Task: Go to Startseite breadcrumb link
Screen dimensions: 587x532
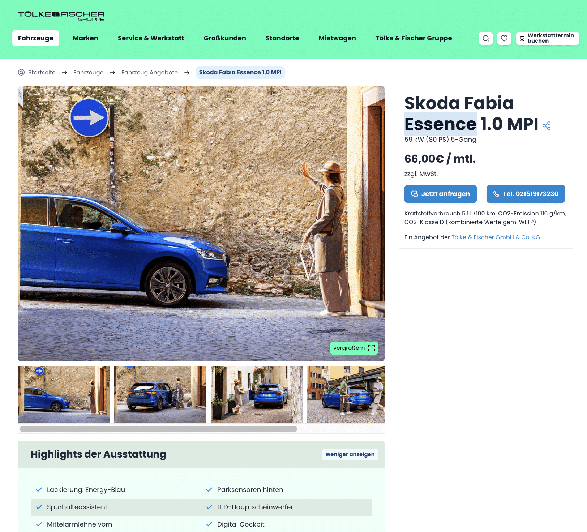Action: point(42,72)
